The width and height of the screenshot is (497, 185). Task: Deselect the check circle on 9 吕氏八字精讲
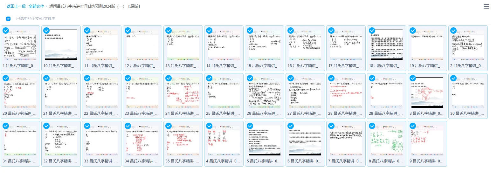tap(412, 126)
